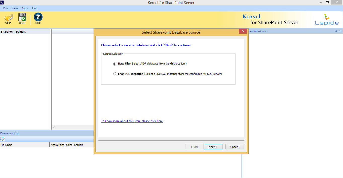Open the 'To know more about this step' link
The height and width of the screenshot is (178, 343).
pos(132,121)
